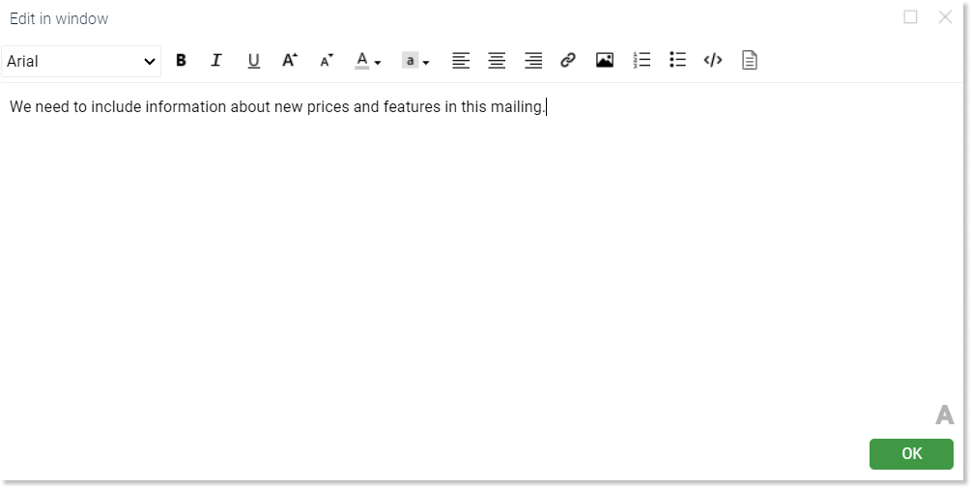This screenshot has height=488, width=971.
Task: Insert a hyperlink
Action: pyautogui.click(x=568, y=60)
